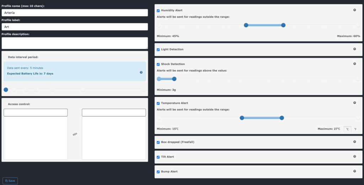The width and height of the screenshot is (364, 185).
Task: Click the Temperature Alert help icon
Action: 354,103
